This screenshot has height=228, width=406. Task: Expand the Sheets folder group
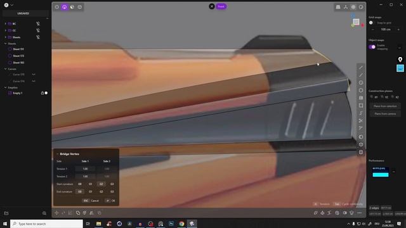pyautogui.click(x=6, y=37)
